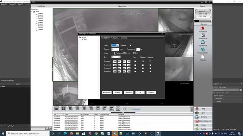This screenshot has height=136, width=243.
Task: Toggle fullscreen view with the arrows icon
Action: (118, 109)
